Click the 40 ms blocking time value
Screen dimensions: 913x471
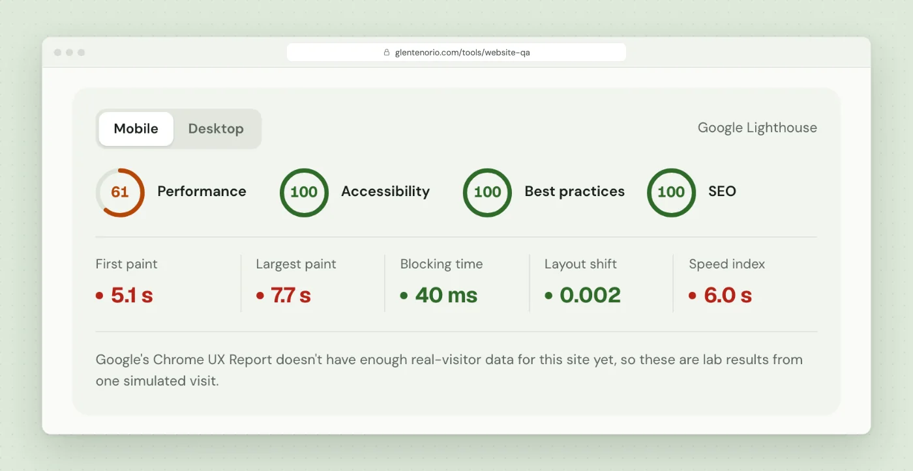(x=446, y=295)
